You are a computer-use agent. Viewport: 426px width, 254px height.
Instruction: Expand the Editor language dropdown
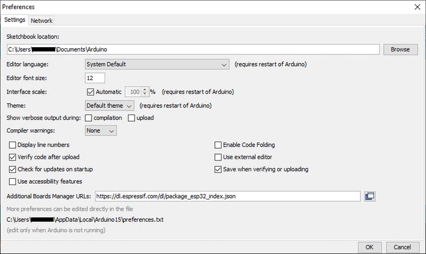157,64
